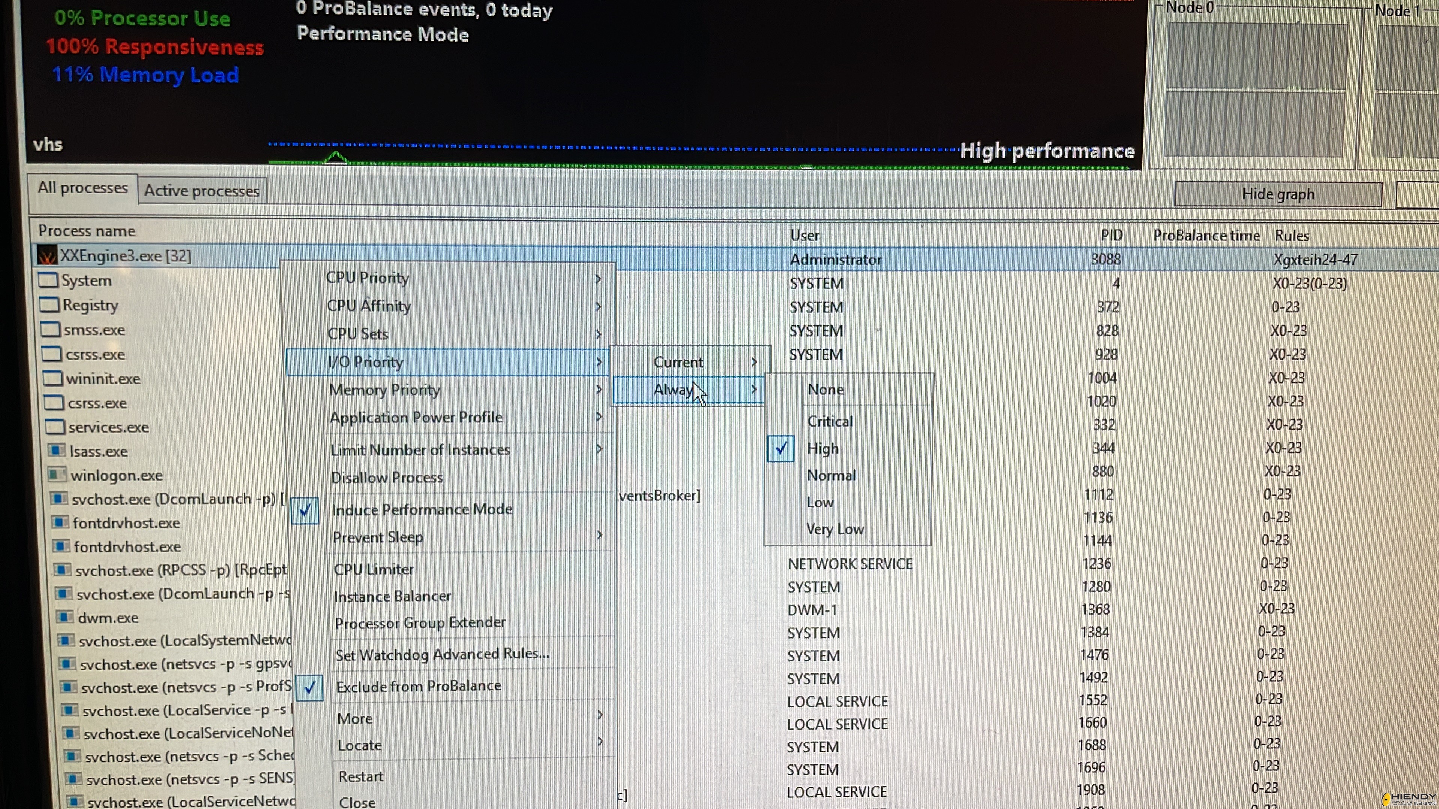
Task: Click the green triangle marker on graph
Action: 336,158
